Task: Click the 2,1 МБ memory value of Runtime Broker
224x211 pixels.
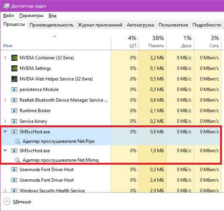Action: coord(157,111)
